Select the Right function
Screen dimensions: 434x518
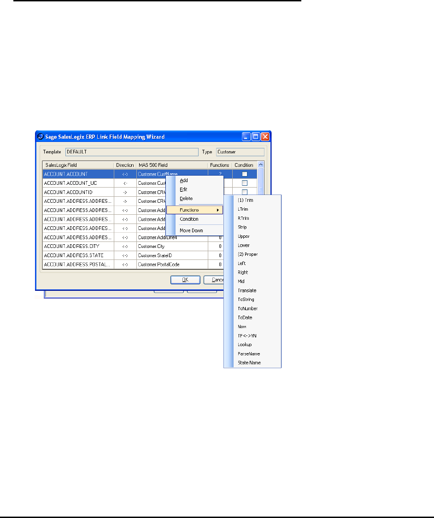tap(252, 272)
